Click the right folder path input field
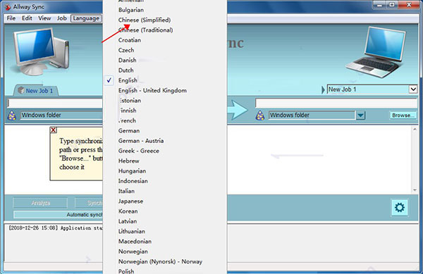This screenshot has width=423, height=274. coord(336,103)
